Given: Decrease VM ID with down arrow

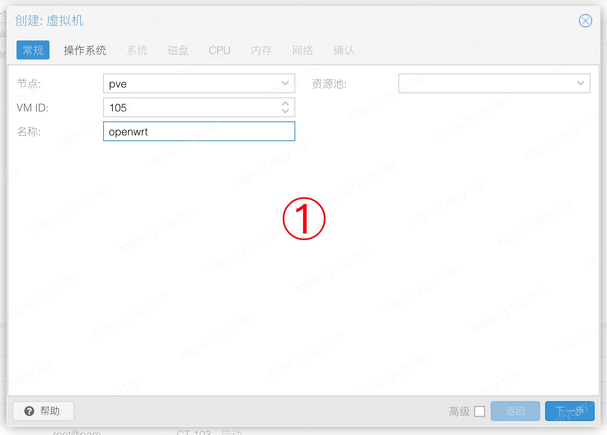Looking at the screenshot, I should [285, 111].
